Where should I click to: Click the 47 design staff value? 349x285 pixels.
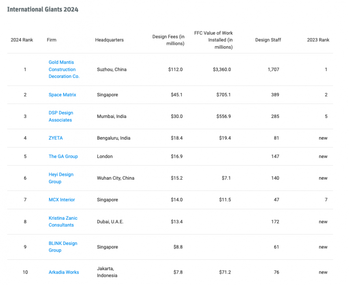click(277, 200)
